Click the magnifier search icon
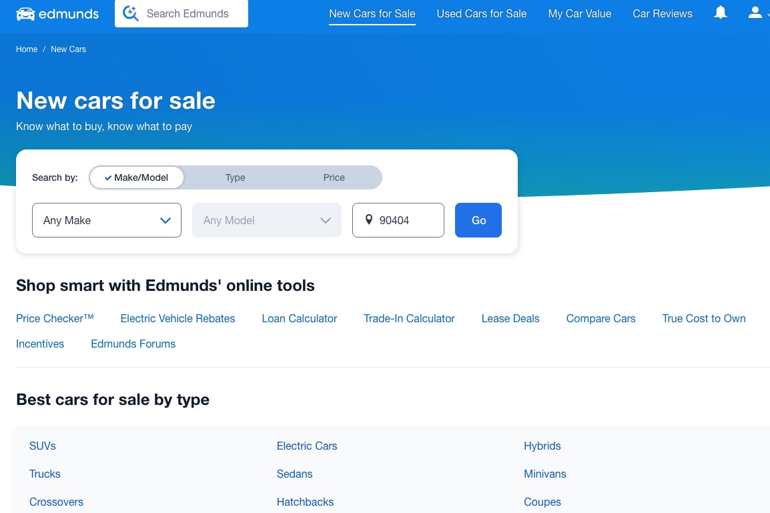This screenshot has width=770, height=513. click(x=130, y=13)
